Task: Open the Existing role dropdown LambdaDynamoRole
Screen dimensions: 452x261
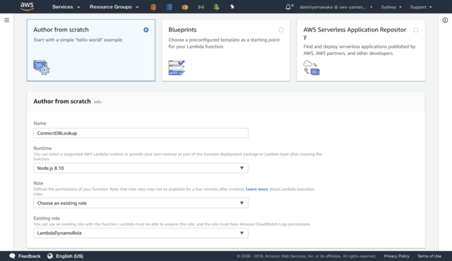Action: [141, 233]
